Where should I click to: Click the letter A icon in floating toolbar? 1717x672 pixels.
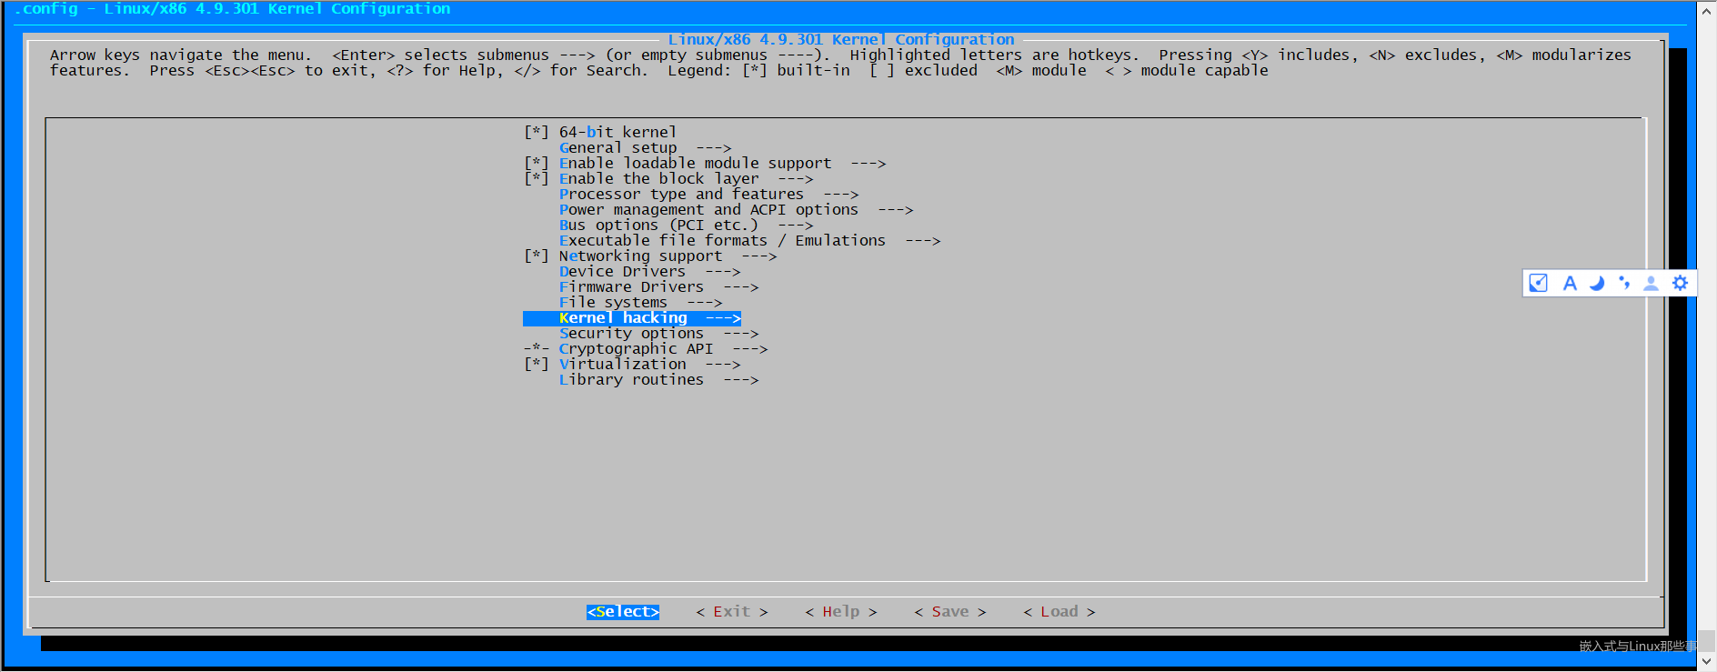tap(1570, 283)
